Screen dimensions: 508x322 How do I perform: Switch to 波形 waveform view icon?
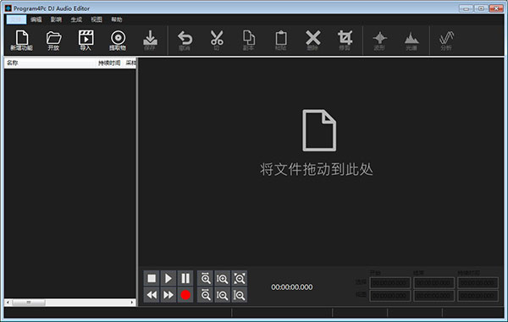click(379, 41)
